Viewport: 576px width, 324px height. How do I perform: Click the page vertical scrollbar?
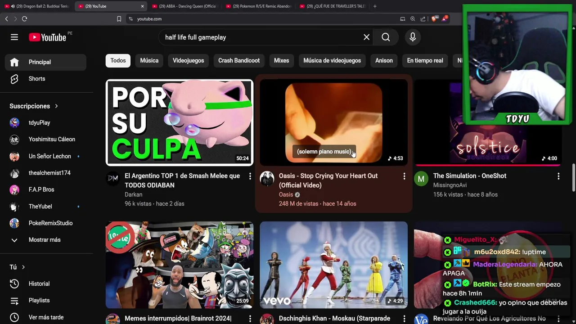click(573, 178)
